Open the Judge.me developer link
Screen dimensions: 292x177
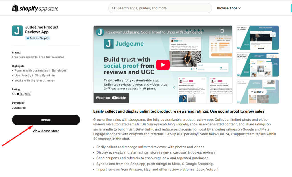pyautogui.click(x=19, y=107)
